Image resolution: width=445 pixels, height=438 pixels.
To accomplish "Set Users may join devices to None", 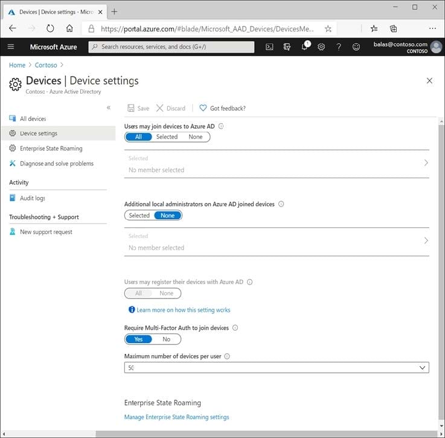I will (196, 137).
